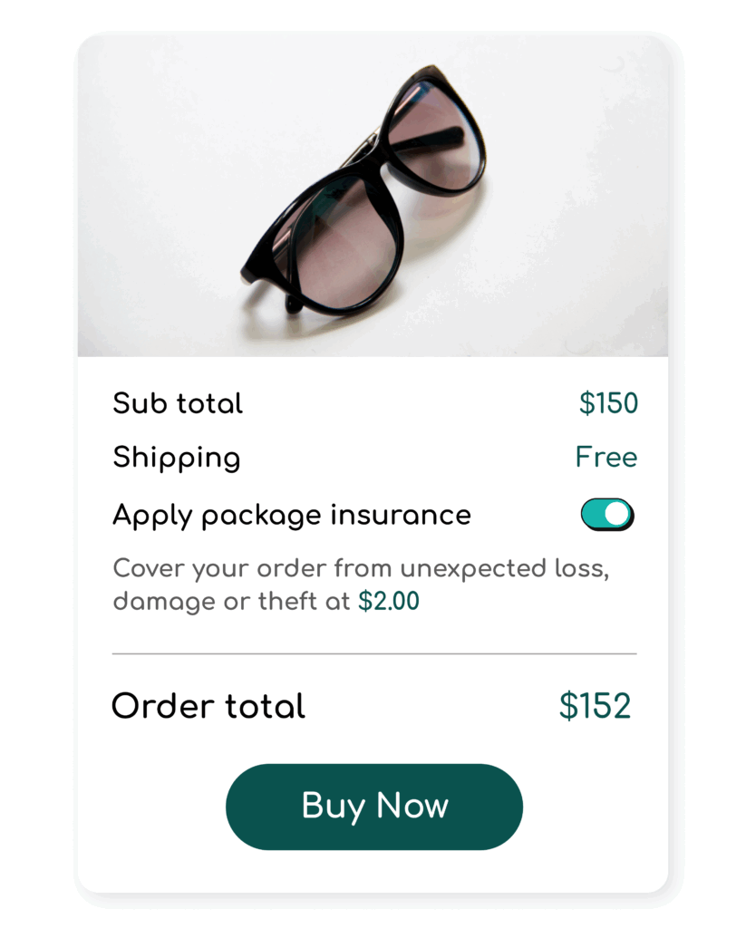Click the Order total label

click(x=208, y=706)
